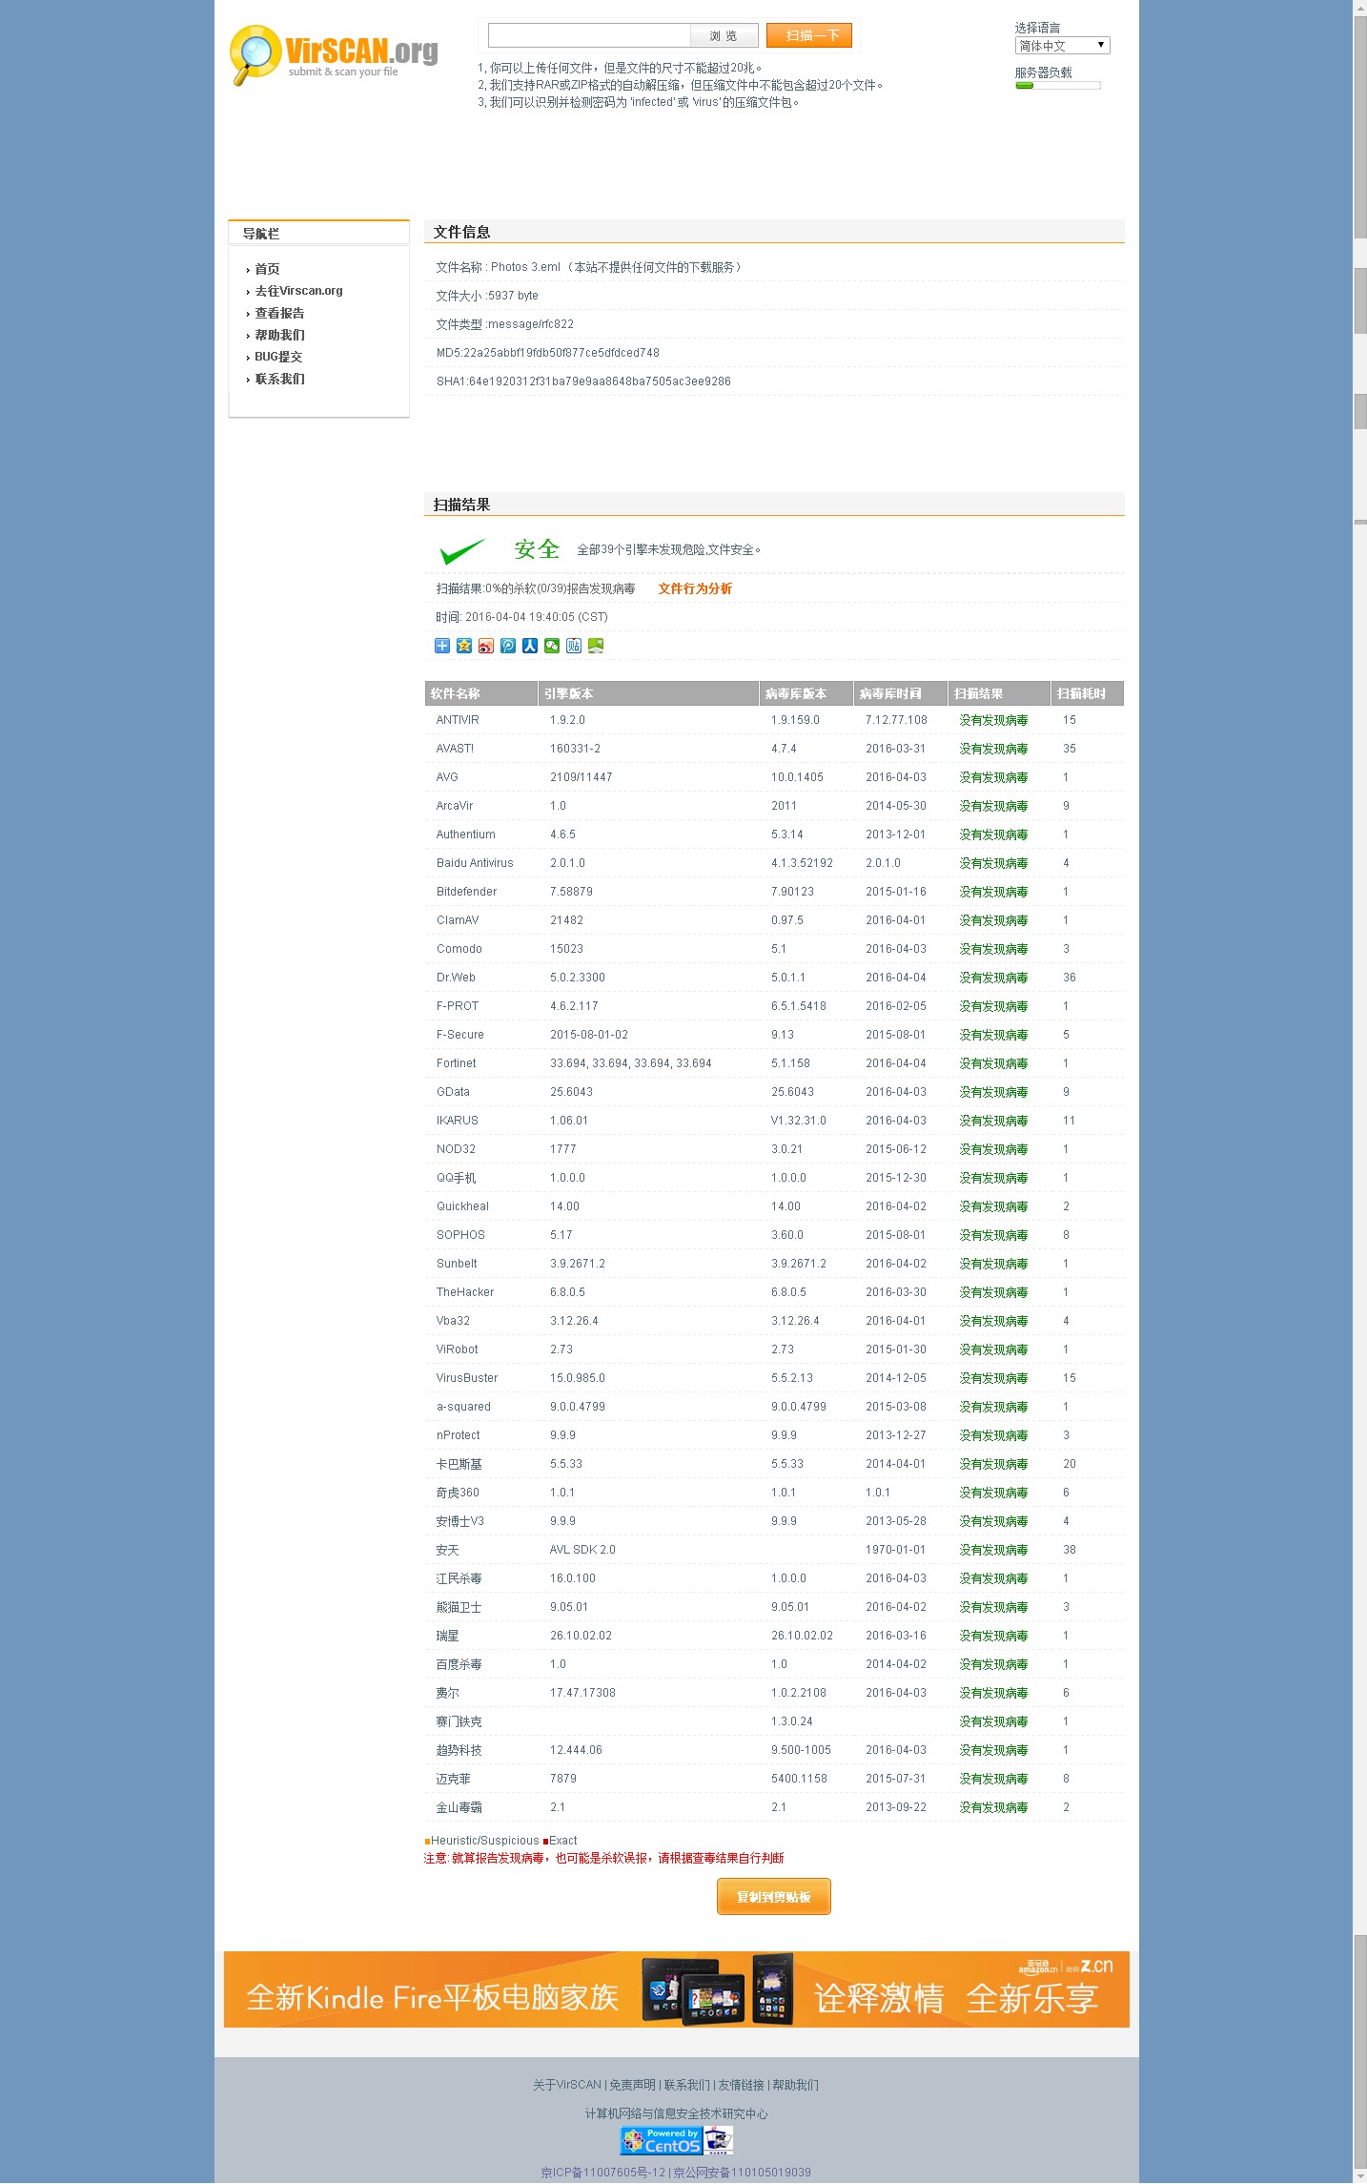
Task: Click the green Douban share icon
Action: (x=596, y=646)
